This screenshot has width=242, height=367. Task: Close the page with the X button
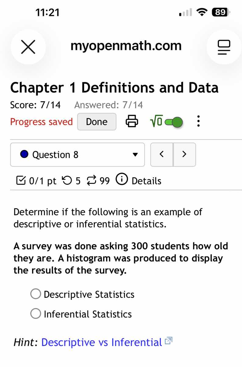coord(28,47)
